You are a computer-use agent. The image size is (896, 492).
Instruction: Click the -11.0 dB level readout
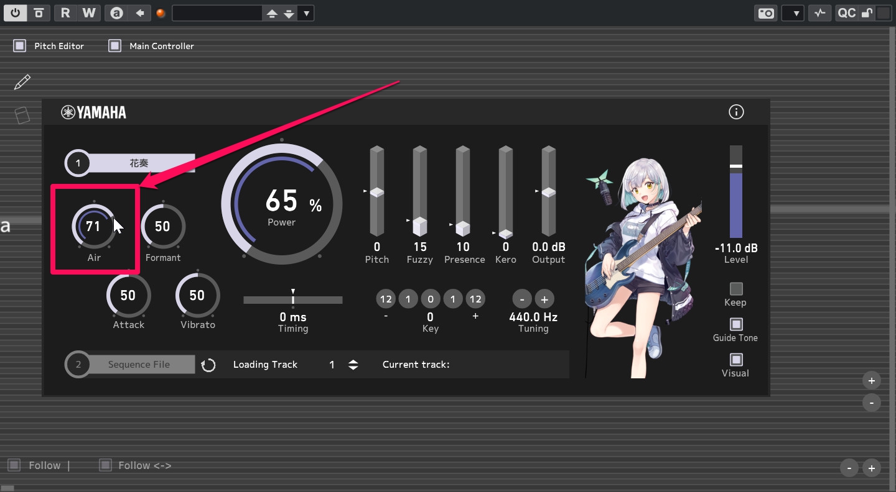[x=736, y=248]
